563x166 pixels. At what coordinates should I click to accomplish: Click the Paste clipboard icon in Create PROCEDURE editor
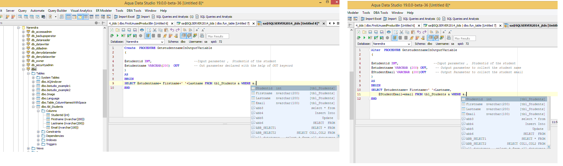tap(166, 30)
